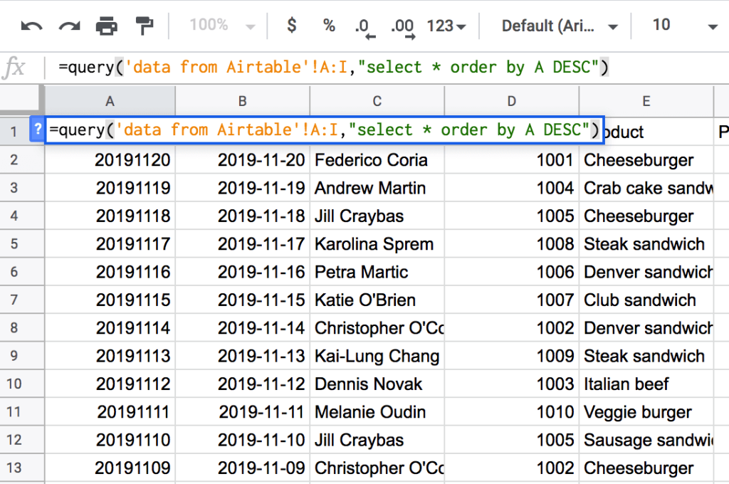Select column D header
729x484 pixels.
(511, 101)
